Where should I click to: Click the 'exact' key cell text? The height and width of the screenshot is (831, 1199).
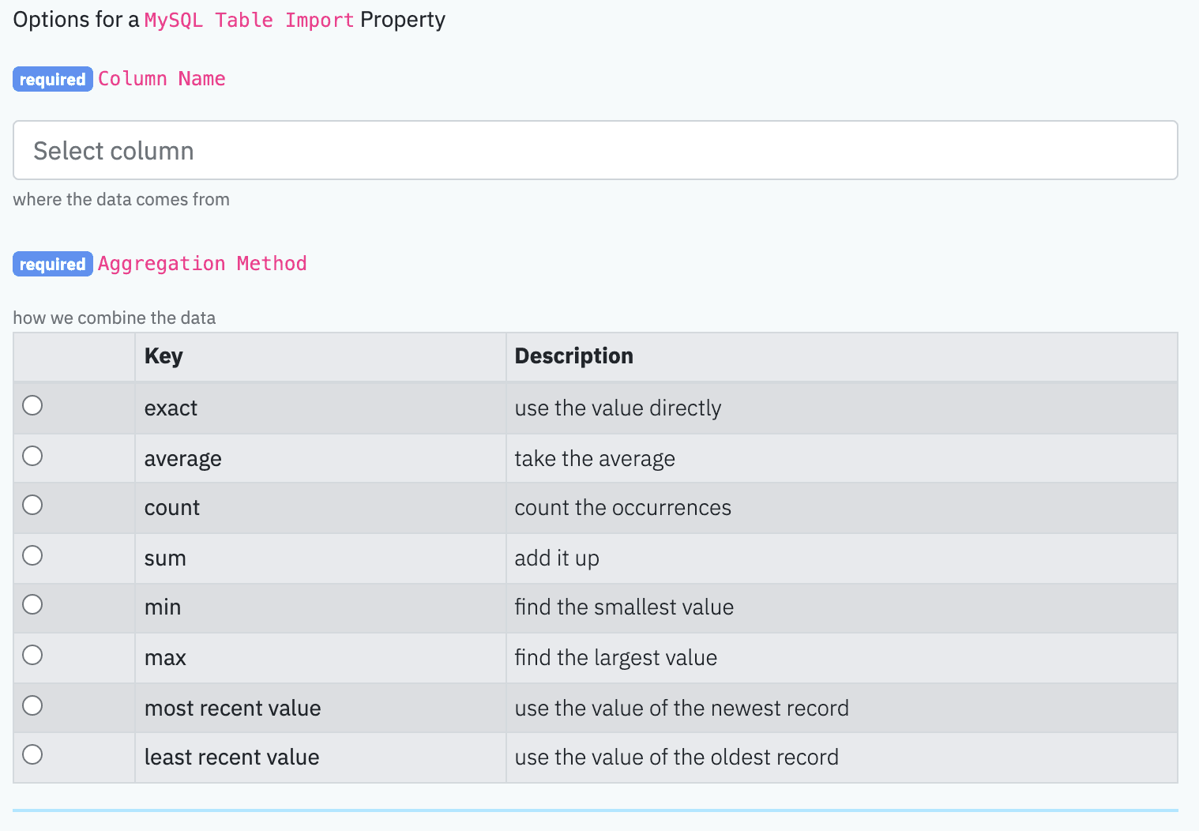[171, 408]
